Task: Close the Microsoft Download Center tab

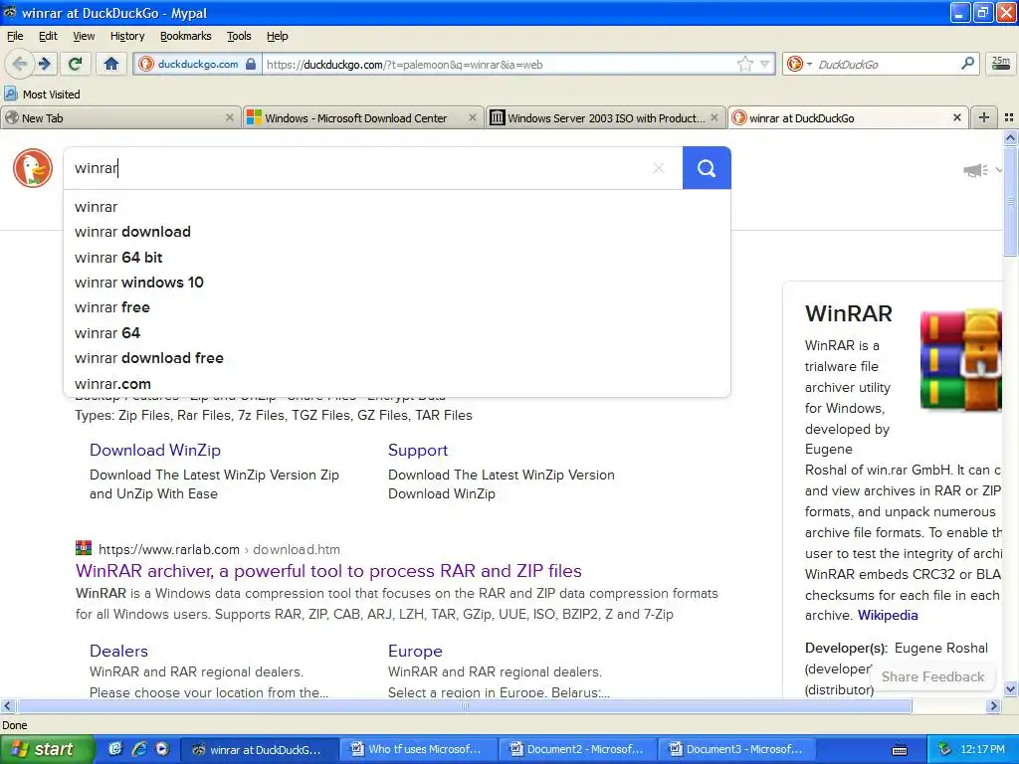Action: (473, 117)
